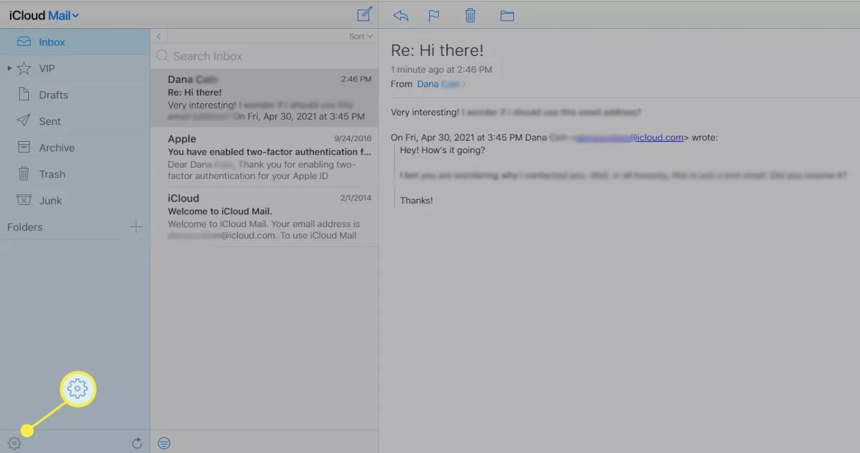Open the Sort dropdown menu
The height and width of the screenshot is (453, 860).
point(361,36)
